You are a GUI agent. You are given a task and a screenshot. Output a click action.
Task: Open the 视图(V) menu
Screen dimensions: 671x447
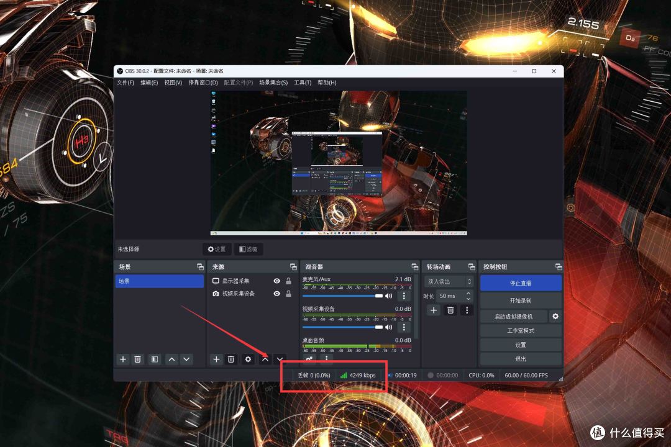tap(173, 83)
